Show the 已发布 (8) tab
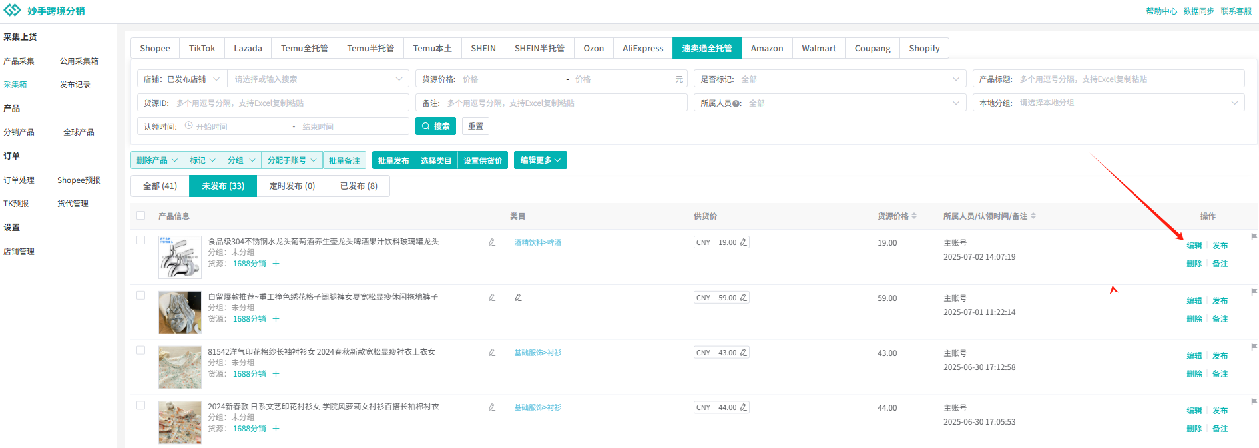The height and width of the screenshot is (448, 1259). pyautogui.click(x=359, y=186)
